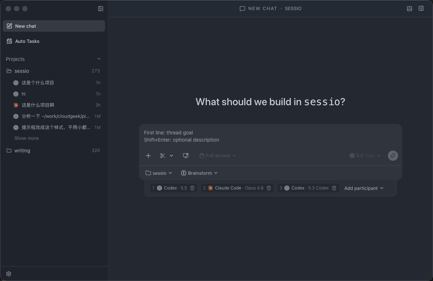Click the writing count 320
433x281 pixels.
pyautogui.click(x=96, y=151)
